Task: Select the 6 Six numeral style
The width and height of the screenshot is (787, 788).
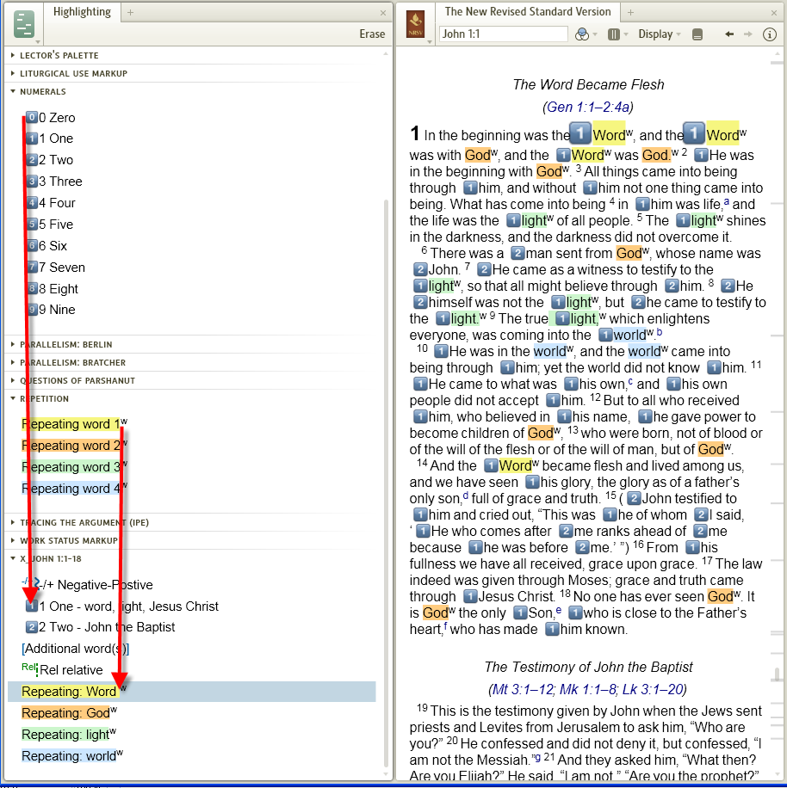Action: pyautogui.click(x=46, y=246)
